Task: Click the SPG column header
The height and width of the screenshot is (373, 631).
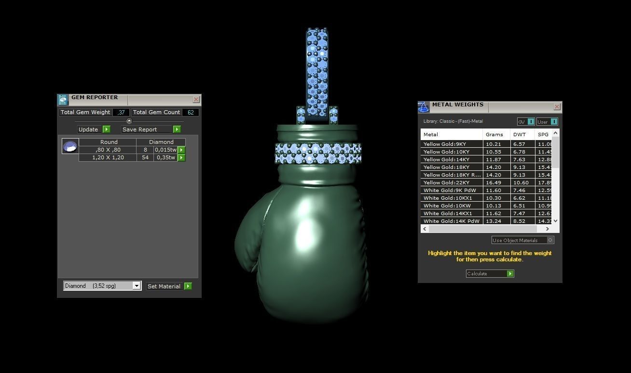Action: point(544,134)
